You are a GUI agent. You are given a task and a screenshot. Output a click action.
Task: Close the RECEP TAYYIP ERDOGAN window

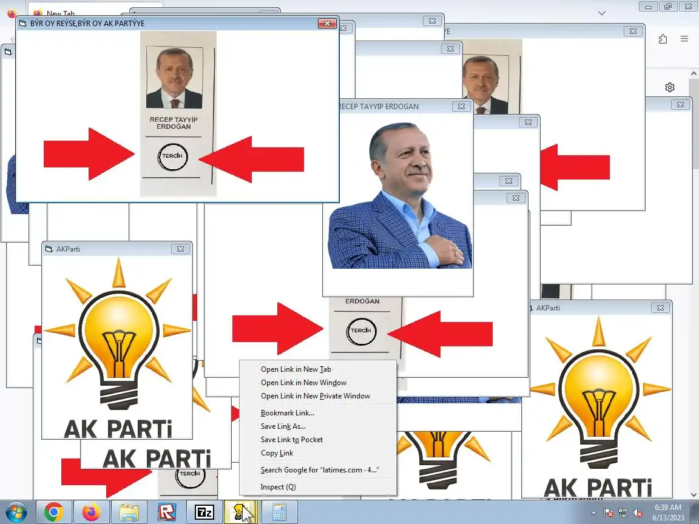click(461, 107)
